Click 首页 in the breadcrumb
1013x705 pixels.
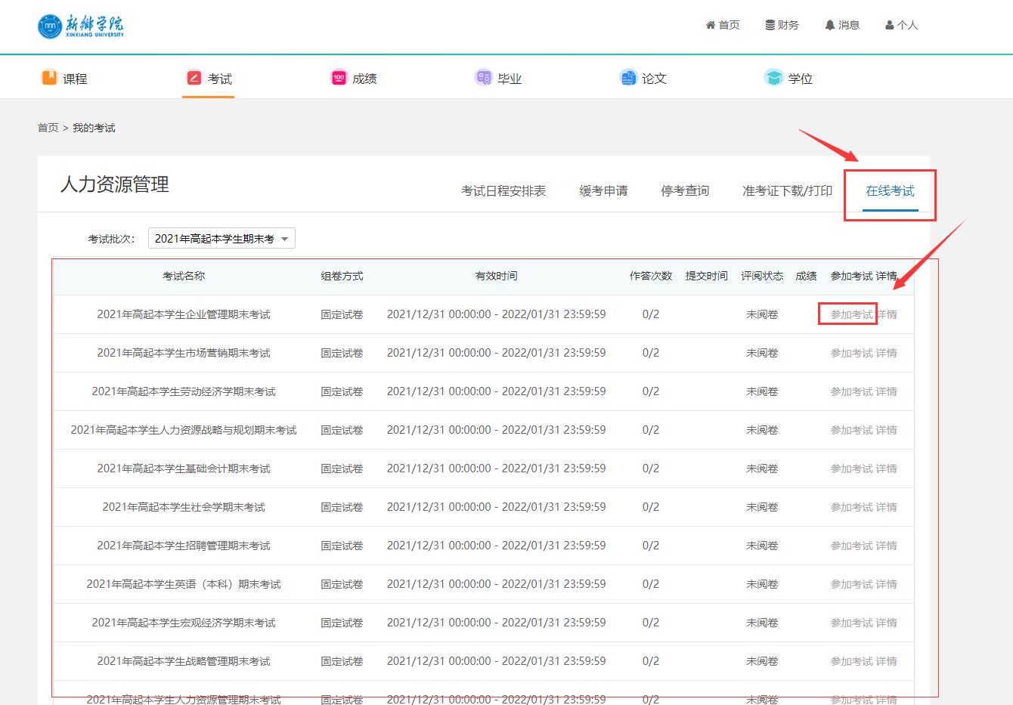(x=48, y=128)
